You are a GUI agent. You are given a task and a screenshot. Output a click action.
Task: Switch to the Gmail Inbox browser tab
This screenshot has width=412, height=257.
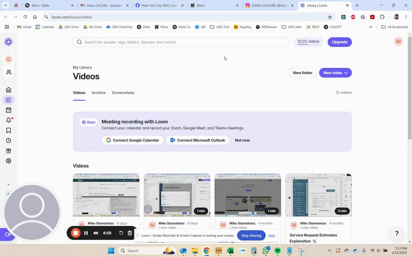104,5
